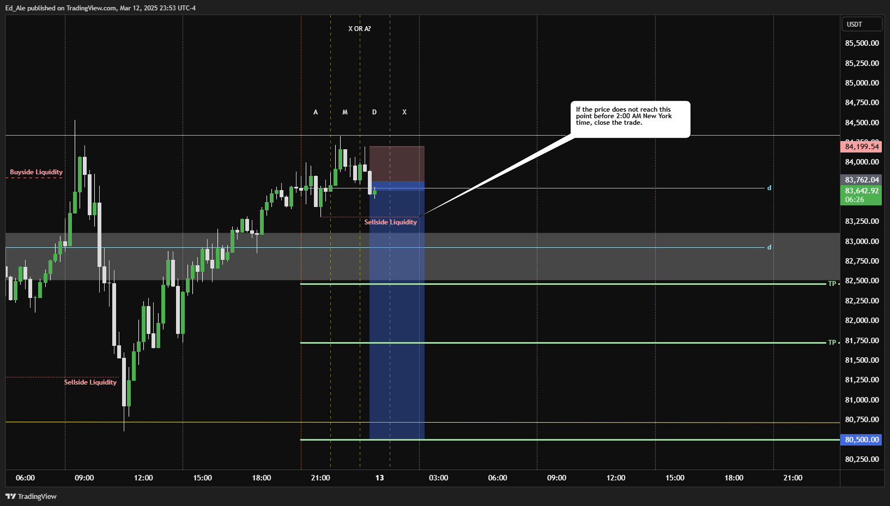
Task: Click the red 84,199.54 stop price tag
Action: click(861, 147)
